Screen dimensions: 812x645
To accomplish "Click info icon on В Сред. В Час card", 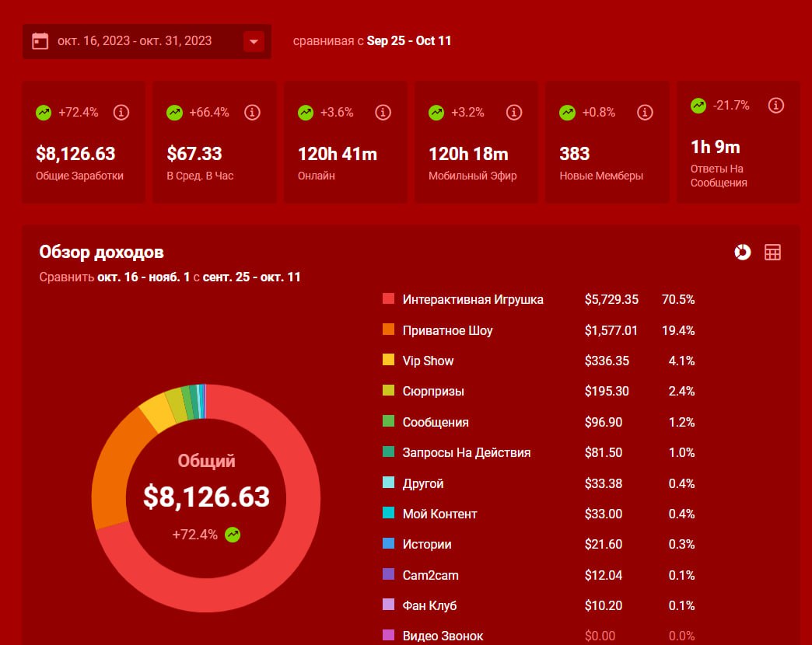I will coord(252,113).
